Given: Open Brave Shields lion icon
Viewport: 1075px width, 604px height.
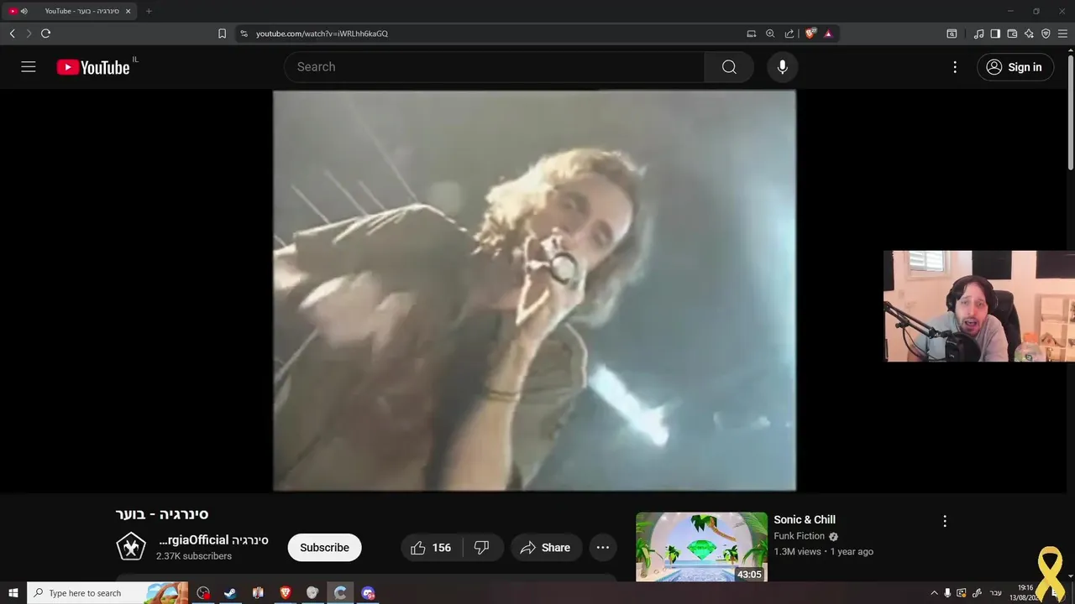Looking at the screenshot, I should click(810, 34).
